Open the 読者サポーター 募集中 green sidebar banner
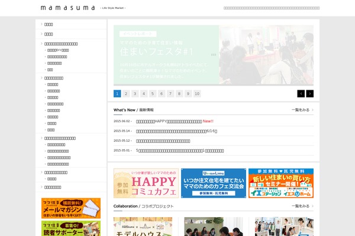This screenshot has width=355, height=236. pos(71,228)
